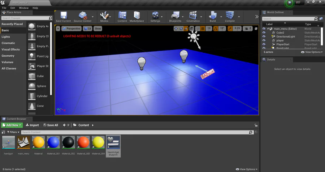Toggle grid snapping in the viewport
325x172 pixels.
pos(203,29)
